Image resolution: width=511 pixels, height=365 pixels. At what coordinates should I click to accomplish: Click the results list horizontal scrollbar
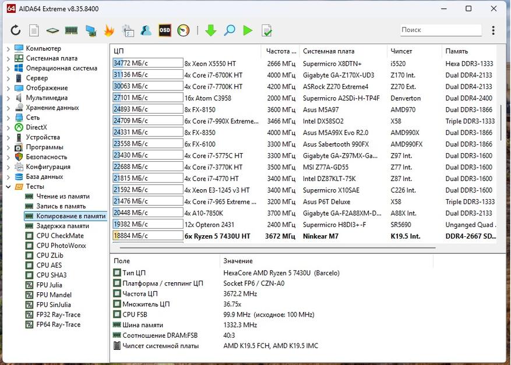tap(277, 248)
